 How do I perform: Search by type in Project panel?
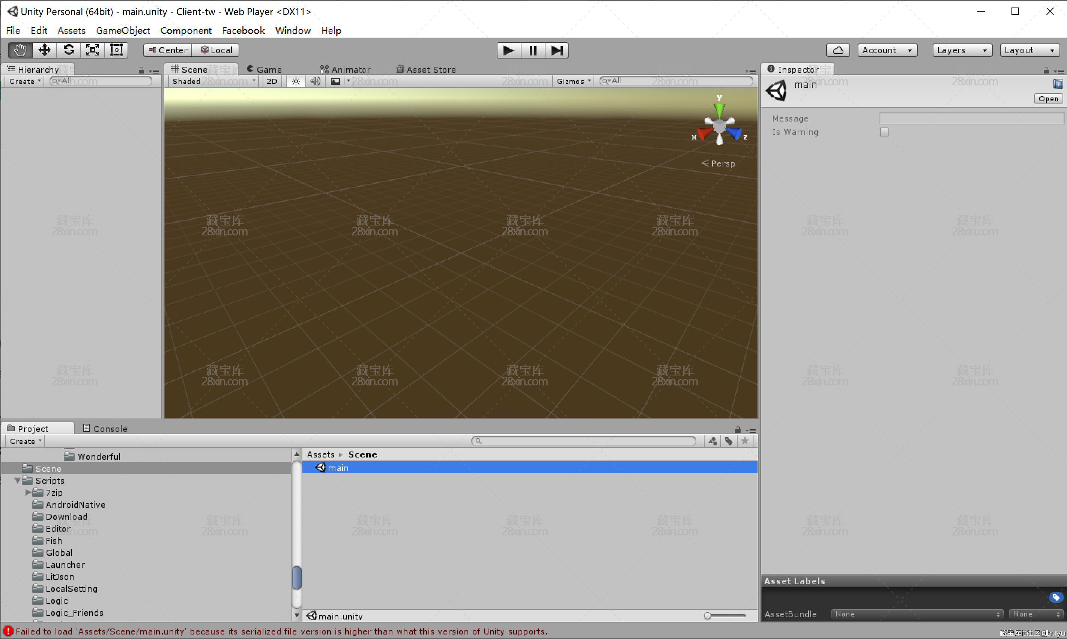pyautogui.click(x=712, y=441)
